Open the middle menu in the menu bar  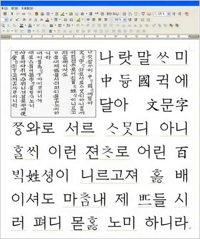pyautogui.click(x=15, y=8)
